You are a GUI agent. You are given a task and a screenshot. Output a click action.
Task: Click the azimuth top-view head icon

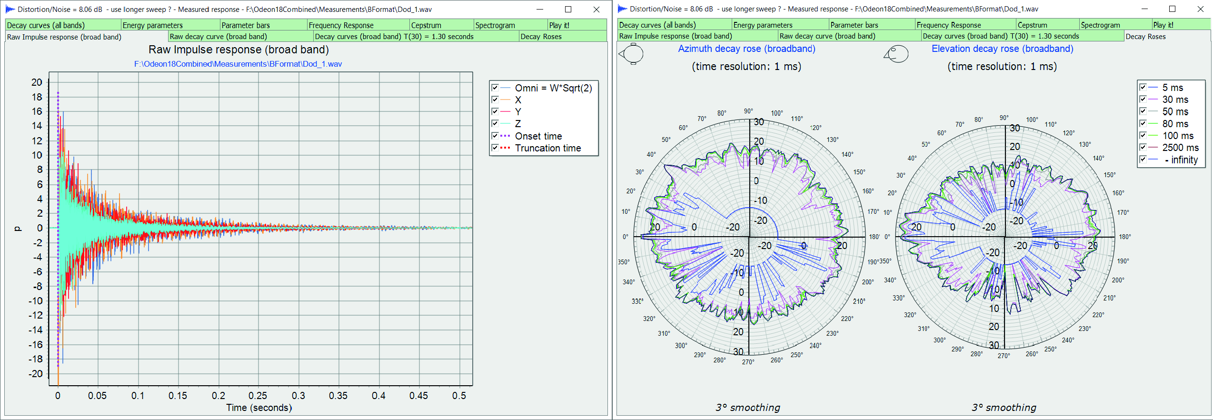(632, 54)
